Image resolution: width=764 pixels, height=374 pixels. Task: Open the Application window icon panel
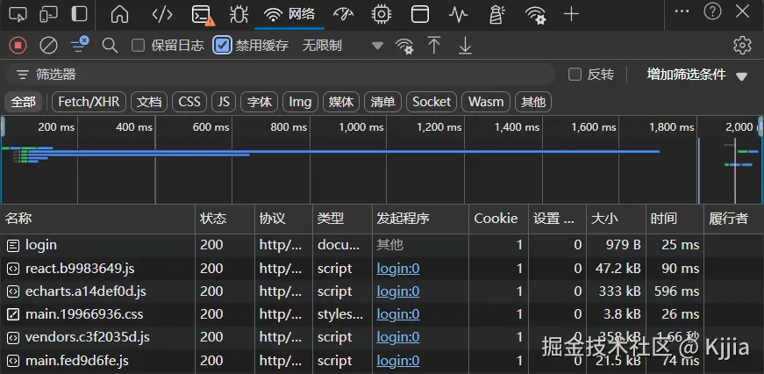[419, 14]
